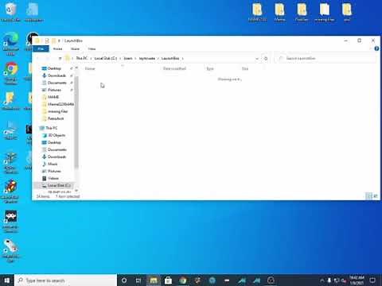Open the File tab in Explorer
Image resolution: width=382 pixels, height=286 pixels.
(x=41, y=48)
